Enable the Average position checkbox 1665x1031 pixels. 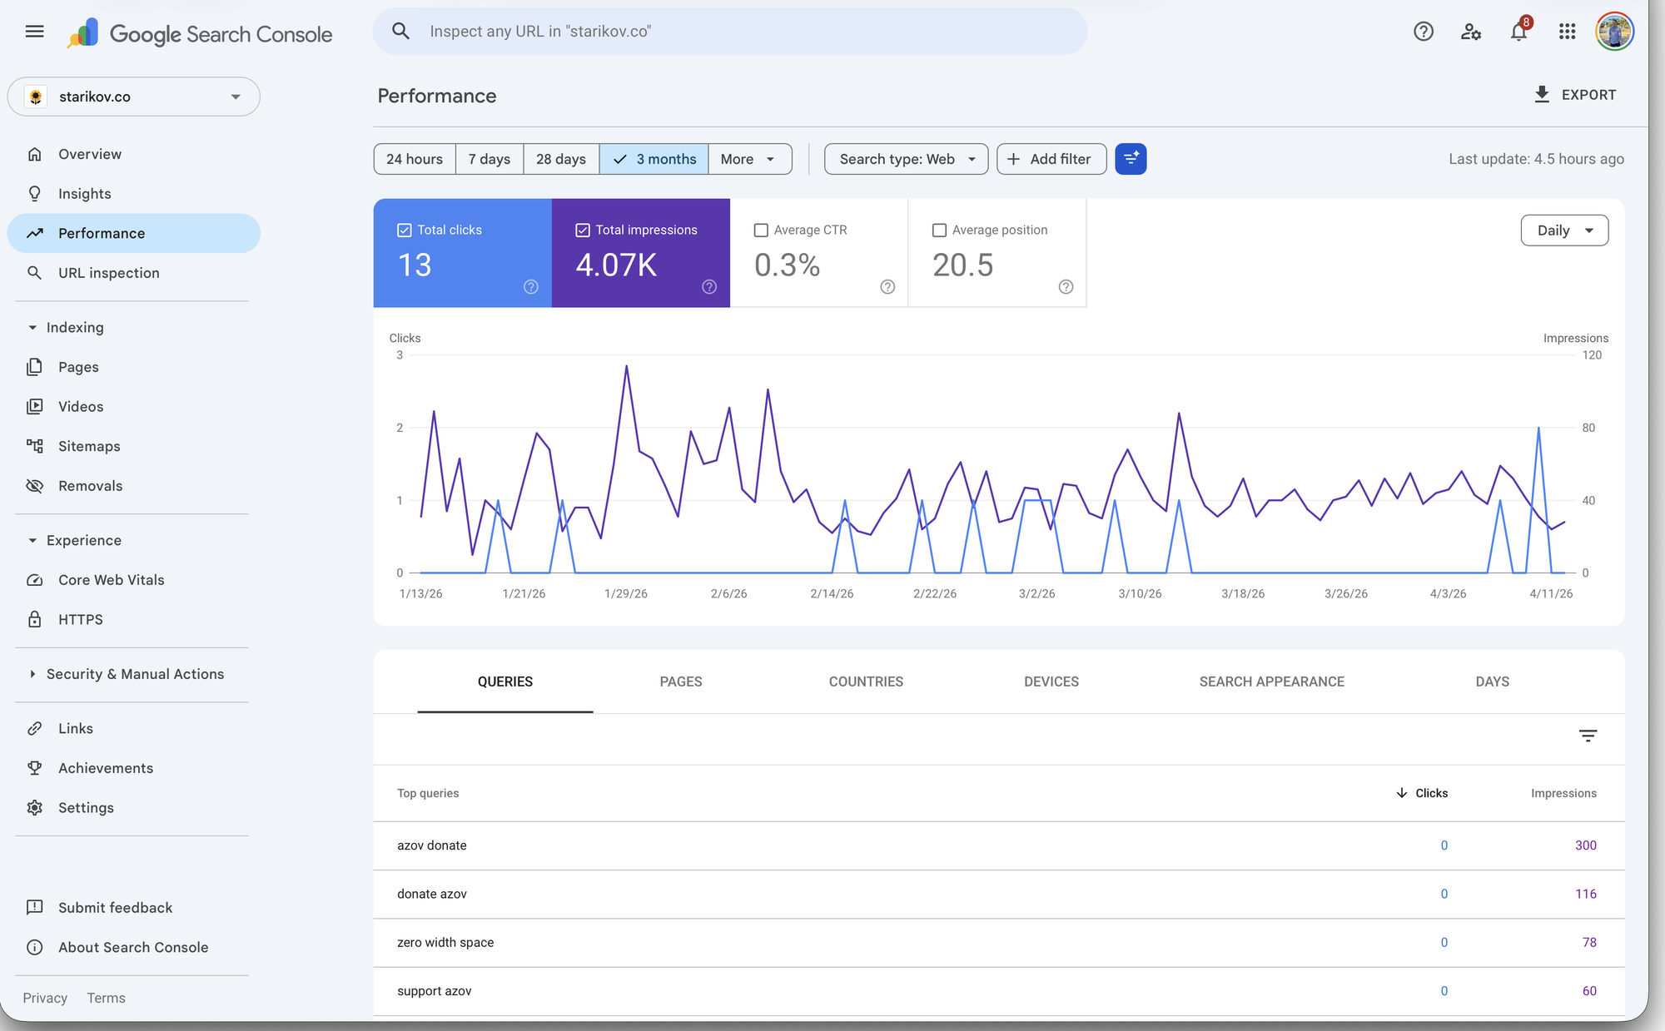pos(939,230)
